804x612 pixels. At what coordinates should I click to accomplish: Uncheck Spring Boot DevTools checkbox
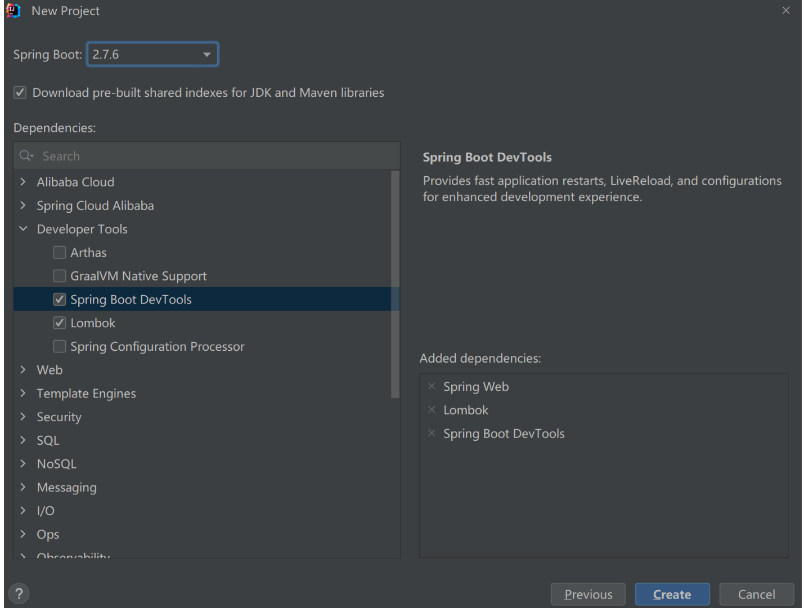tap(60, 300)
